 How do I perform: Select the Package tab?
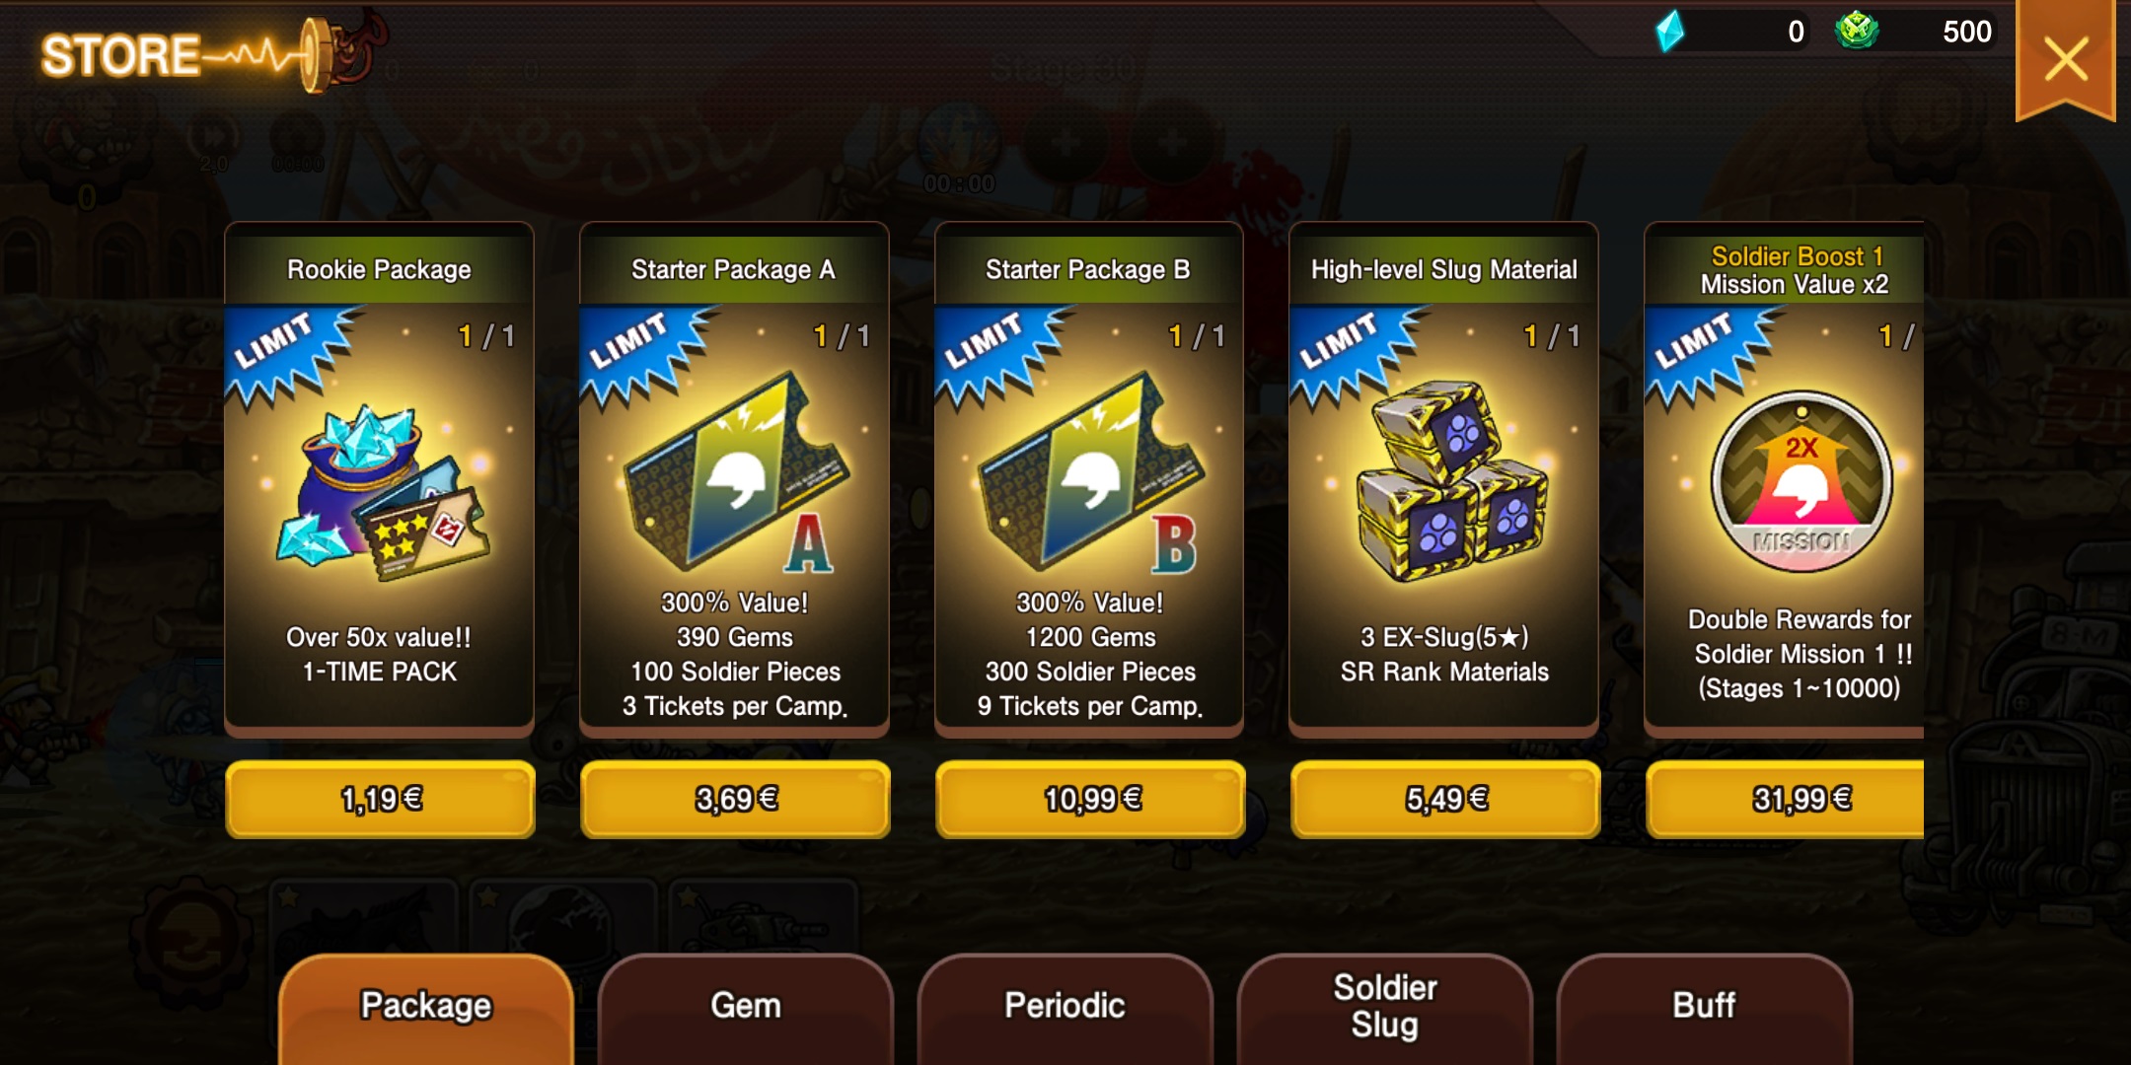(x=426, y=1008)
